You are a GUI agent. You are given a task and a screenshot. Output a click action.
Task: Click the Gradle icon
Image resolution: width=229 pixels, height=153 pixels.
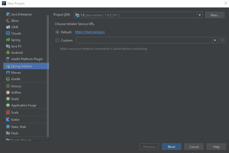tap(8, 79)
